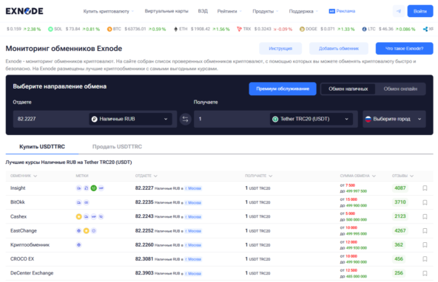Bookmark the BitOkk exchanger
The width and height of the screenshot is (438, 282).
tap(425, 202)
